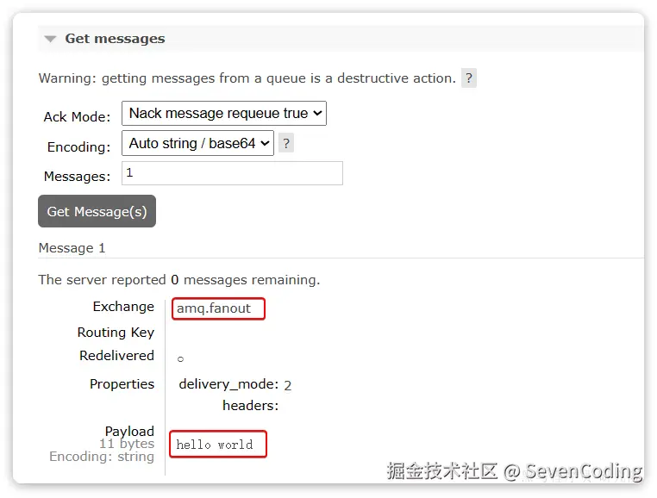
Task: Open the Ack Mode dropdown
Action: pyautogui.click(x=224, y=113)
